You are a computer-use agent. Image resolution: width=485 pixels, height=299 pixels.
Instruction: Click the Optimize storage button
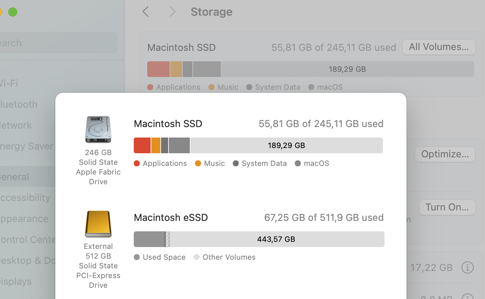(445, 154)
